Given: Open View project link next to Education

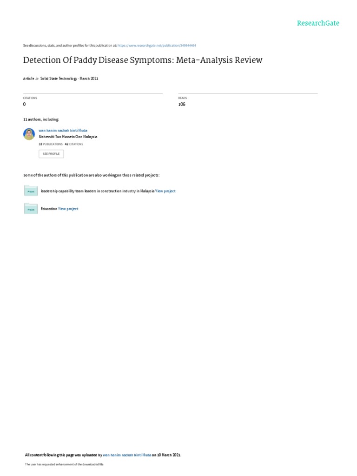Looking at the screenshot, I should pos(68,209).
